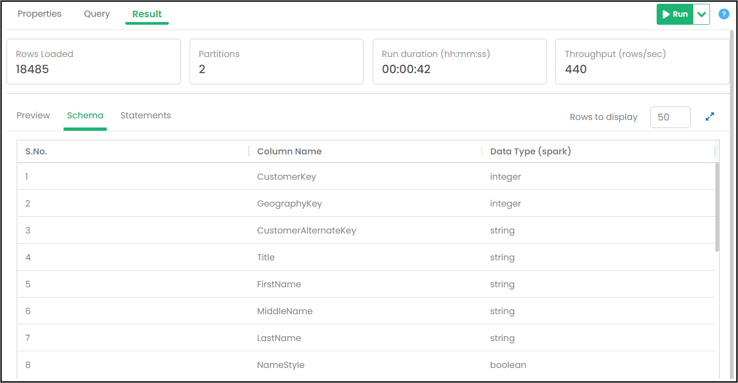Click the Data Type (spark) column header

pyautogui.click(x=530, y=152)
